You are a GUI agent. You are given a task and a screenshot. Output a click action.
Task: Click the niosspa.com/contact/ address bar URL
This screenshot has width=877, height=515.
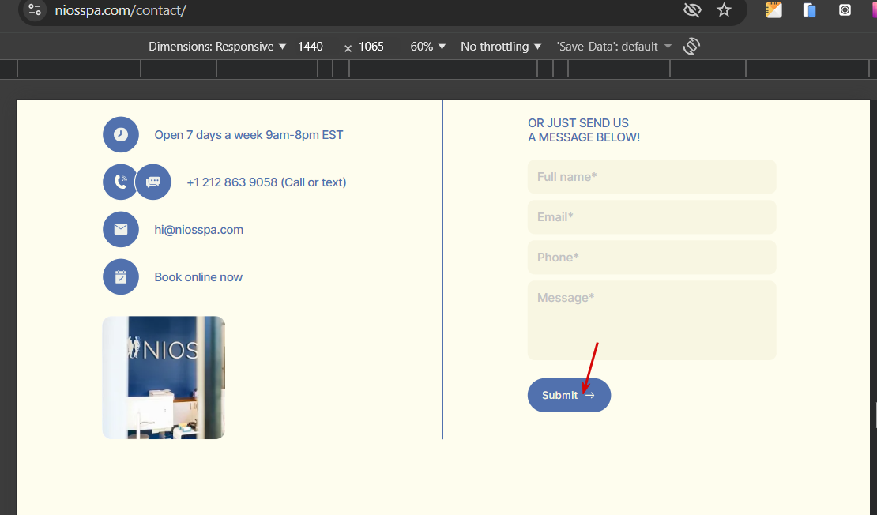click(120, 10)
